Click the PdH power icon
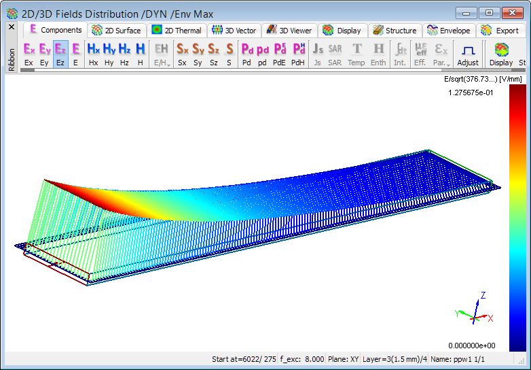 pyautogui.click(x=298, y=54)
